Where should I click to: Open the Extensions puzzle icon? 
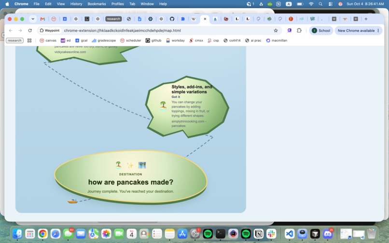tap(299, 30)
